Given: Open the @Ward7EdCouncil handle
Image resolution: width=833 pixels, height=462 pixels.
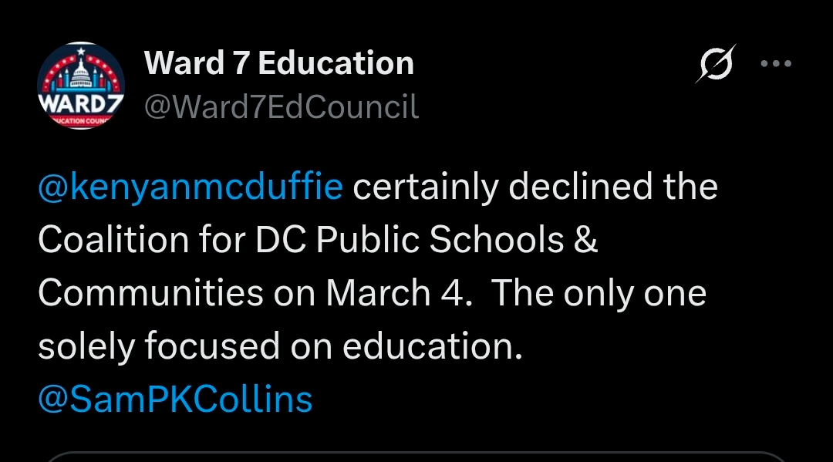Looking at the screenshot, I should tap(282, 107).
